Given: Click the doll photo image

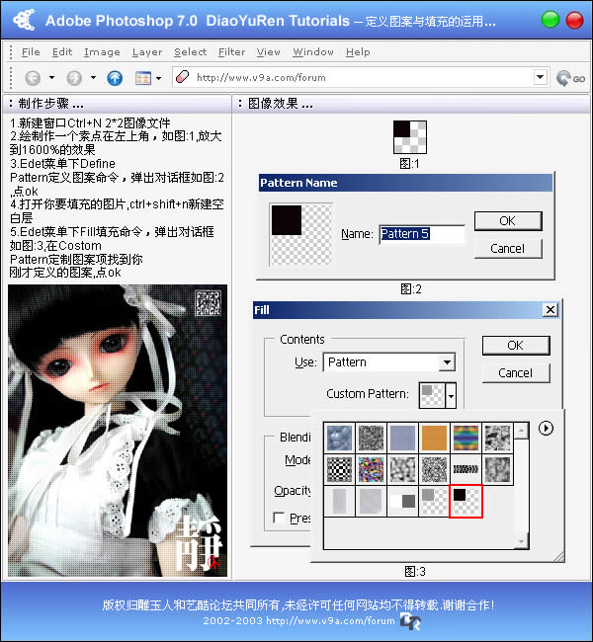Looking at the screenshot, I should click(x=118, y=431).
